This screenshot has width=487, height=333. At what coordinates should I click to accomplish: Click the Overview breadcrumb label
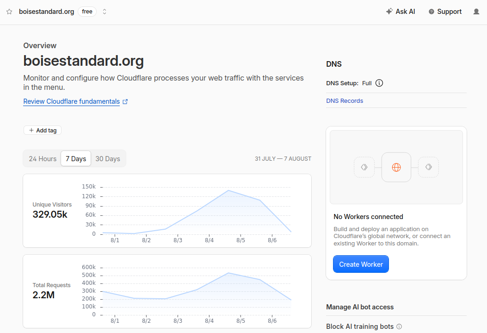point(40,45)
